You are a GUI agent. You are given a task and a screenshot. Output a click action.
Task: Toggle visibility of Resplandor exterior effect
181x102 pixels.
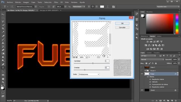click(150, 87)
